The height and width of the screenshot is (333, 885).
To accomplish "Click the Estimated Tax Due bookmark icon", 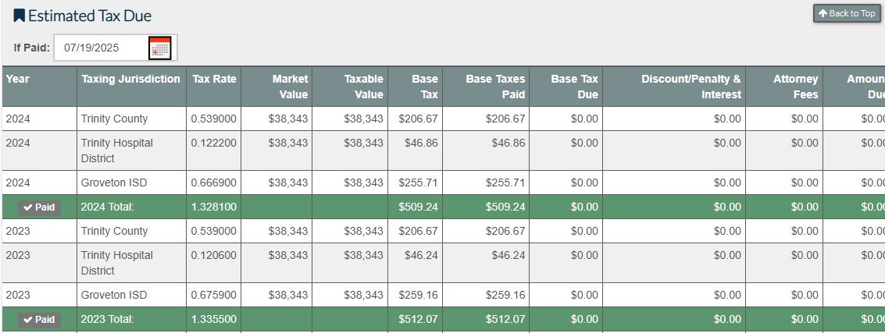I will tap(20, 16).
